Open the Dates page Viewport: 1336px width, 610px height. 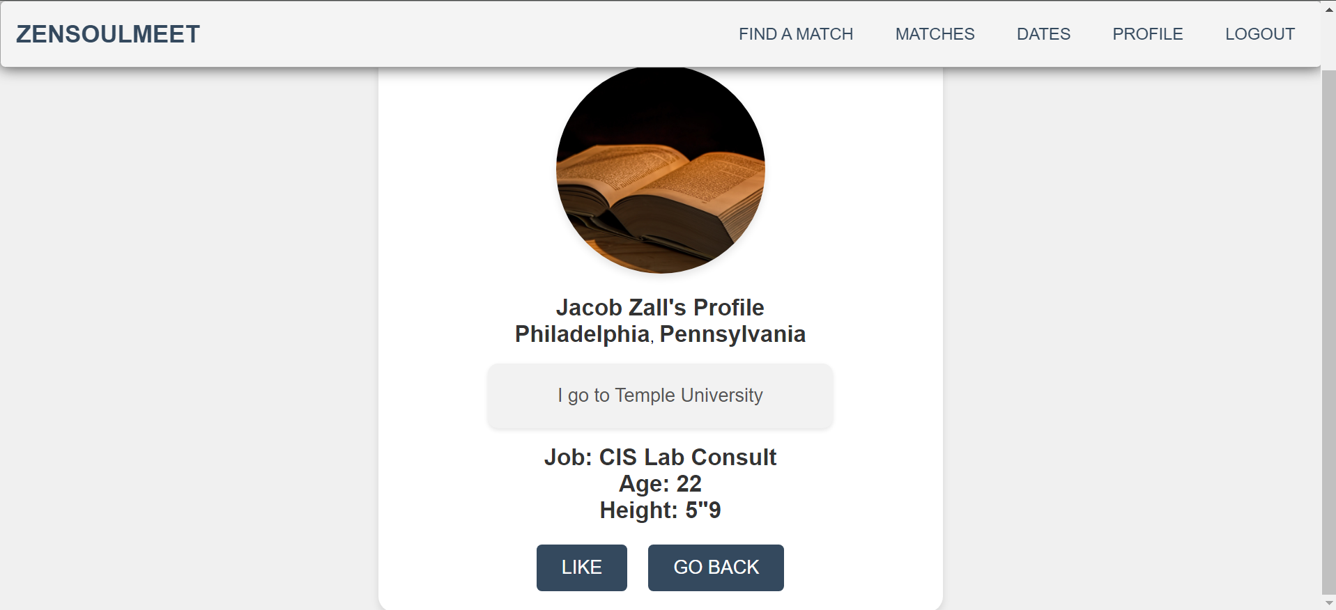[x=1043, y=34]
